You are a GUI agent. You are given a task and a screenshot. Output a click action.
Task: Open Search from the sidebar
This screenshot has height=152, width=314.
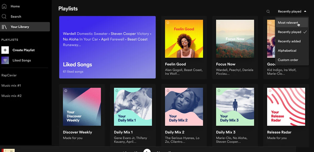pos(4,16)
